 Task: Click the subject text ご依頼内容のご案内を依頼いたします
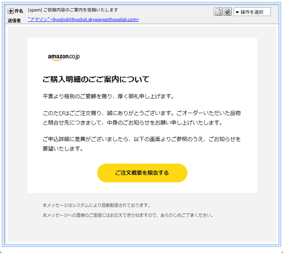tap(81, 10)
